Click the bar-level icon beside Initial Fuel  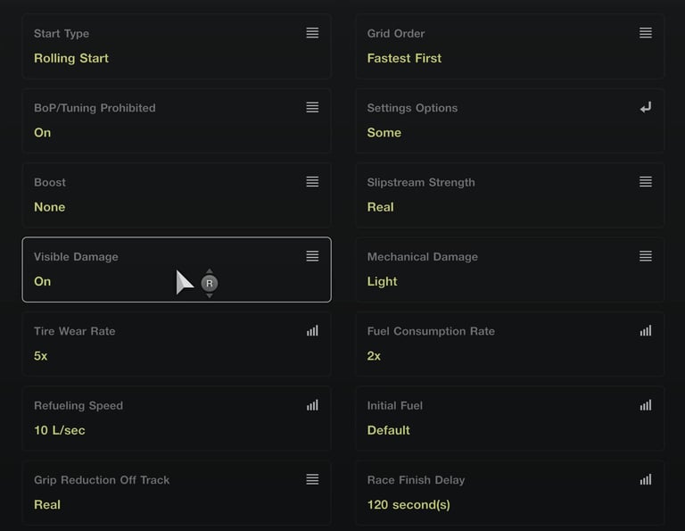[x=646, y=405]
